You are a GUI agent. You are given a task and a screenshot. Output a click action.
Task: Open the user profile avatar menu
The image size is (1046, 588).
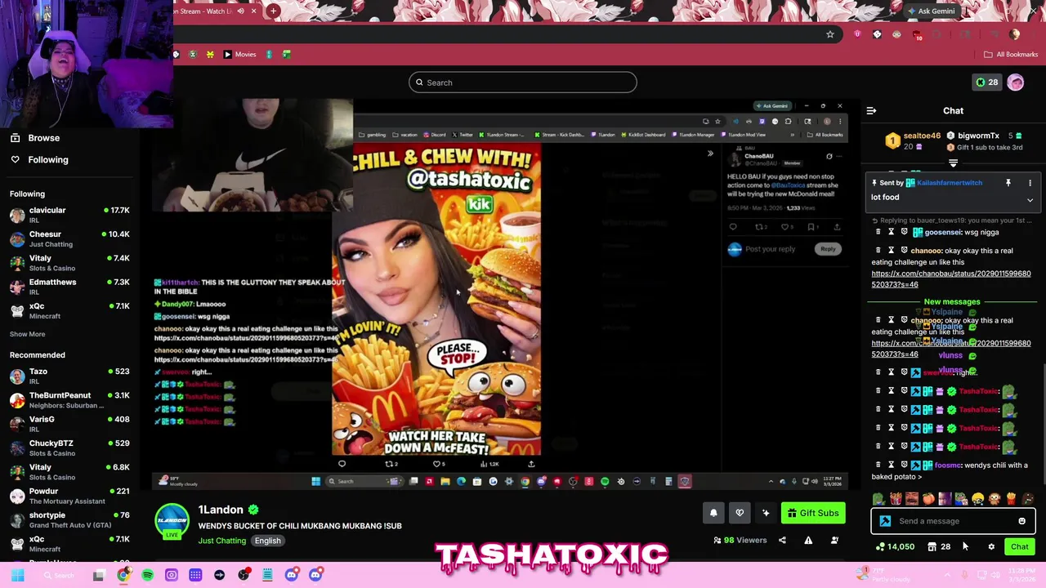(1015, 82)
